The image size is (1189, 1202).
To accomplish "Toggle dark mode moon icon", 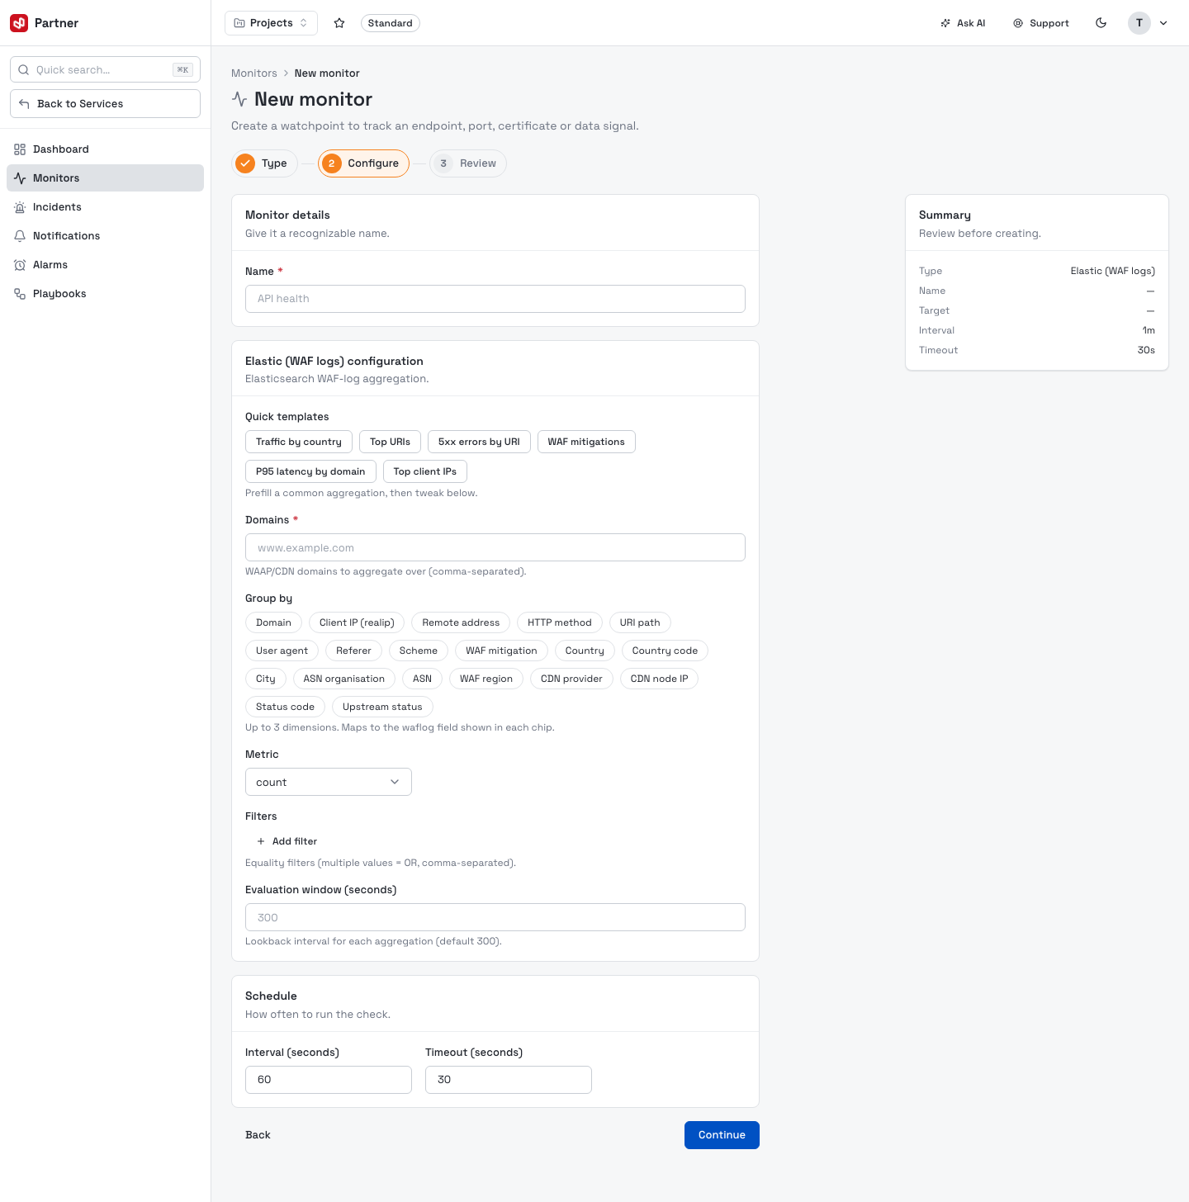I will 1101,23.
